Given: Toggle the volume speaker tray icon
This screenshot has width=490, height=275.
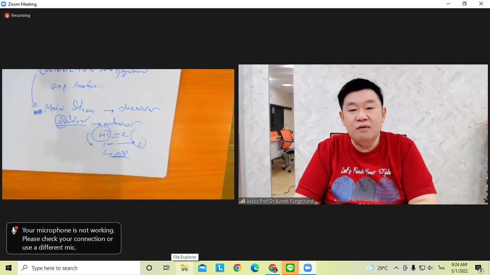Looking at the screenshot, I should tap(431, 268).
